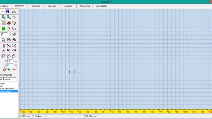Click the first dotted selection points icon
The width and height of the screenshot is (212, 119).
(9, 29)
